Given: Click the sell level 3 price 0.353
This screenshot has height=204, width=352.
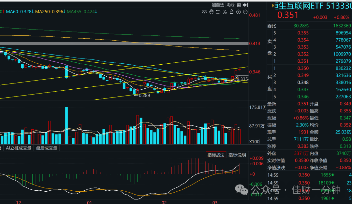Looking at the screenshot, I should coord(303,47).
